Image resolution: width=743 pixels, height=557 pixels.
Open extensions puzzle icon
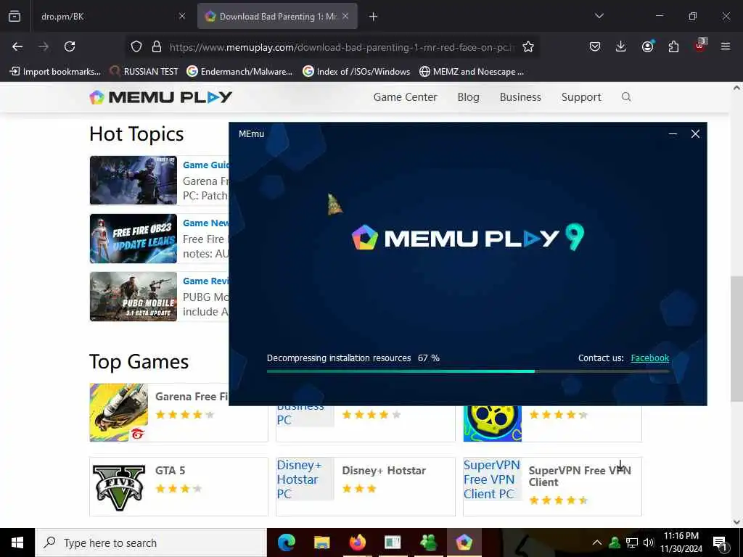click(x=673, y=46)
